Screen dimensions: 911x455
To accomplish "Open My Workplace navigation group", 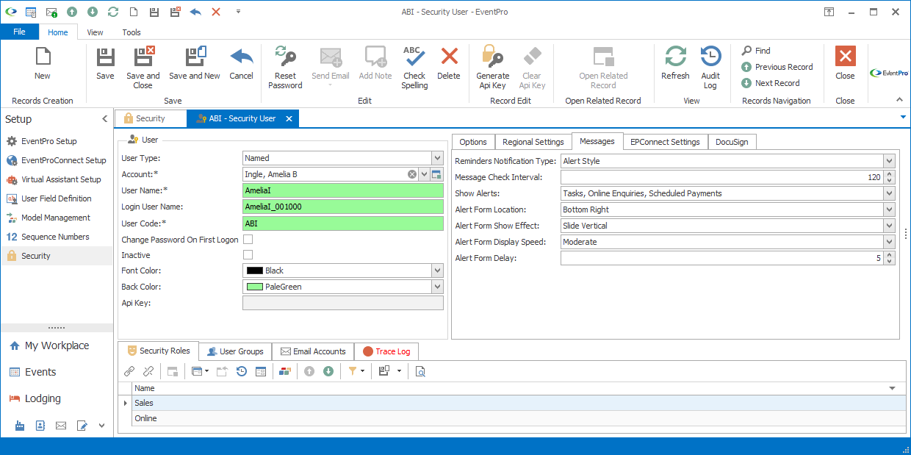I will 57,345.
